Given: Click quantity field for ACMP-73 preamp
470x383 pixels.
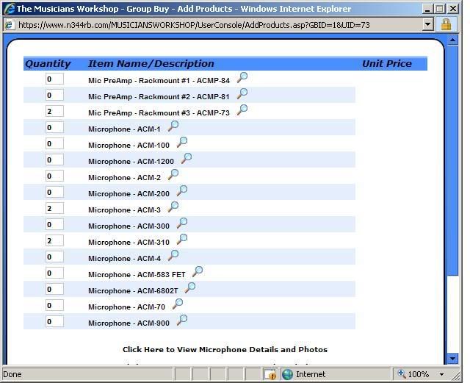Looking at the screenshot, I should (54, 111).
